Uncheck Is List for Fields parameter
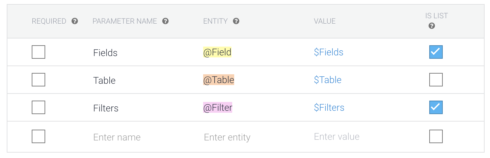490x158 pixels. coord(436,52)
